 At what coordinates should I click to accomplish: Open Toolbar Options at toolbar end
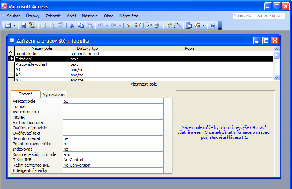click(x=220, y=25)
